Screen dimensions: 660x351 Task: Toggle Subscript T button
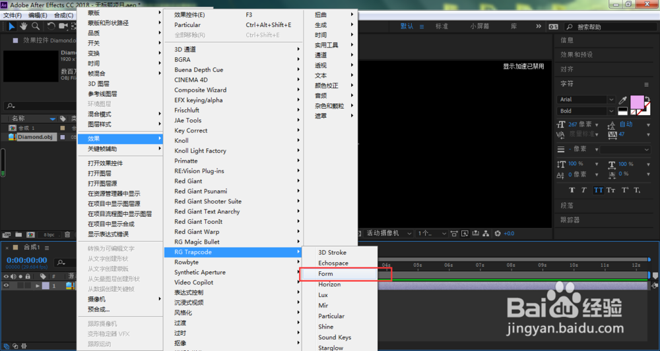tap(638, 190)
